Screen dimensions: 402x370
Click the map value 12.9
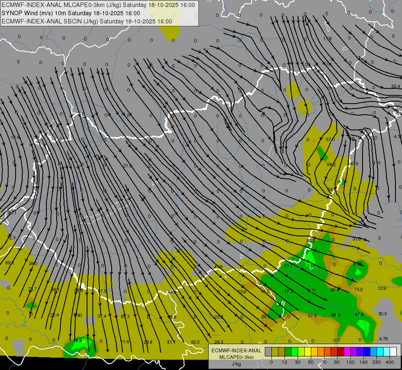[x=382, y=288]
